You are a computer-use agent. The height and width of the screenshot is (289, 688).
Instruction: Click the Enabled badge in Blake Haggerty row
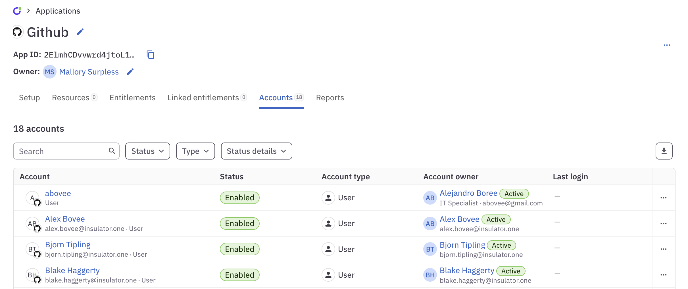tap(239, 275)
